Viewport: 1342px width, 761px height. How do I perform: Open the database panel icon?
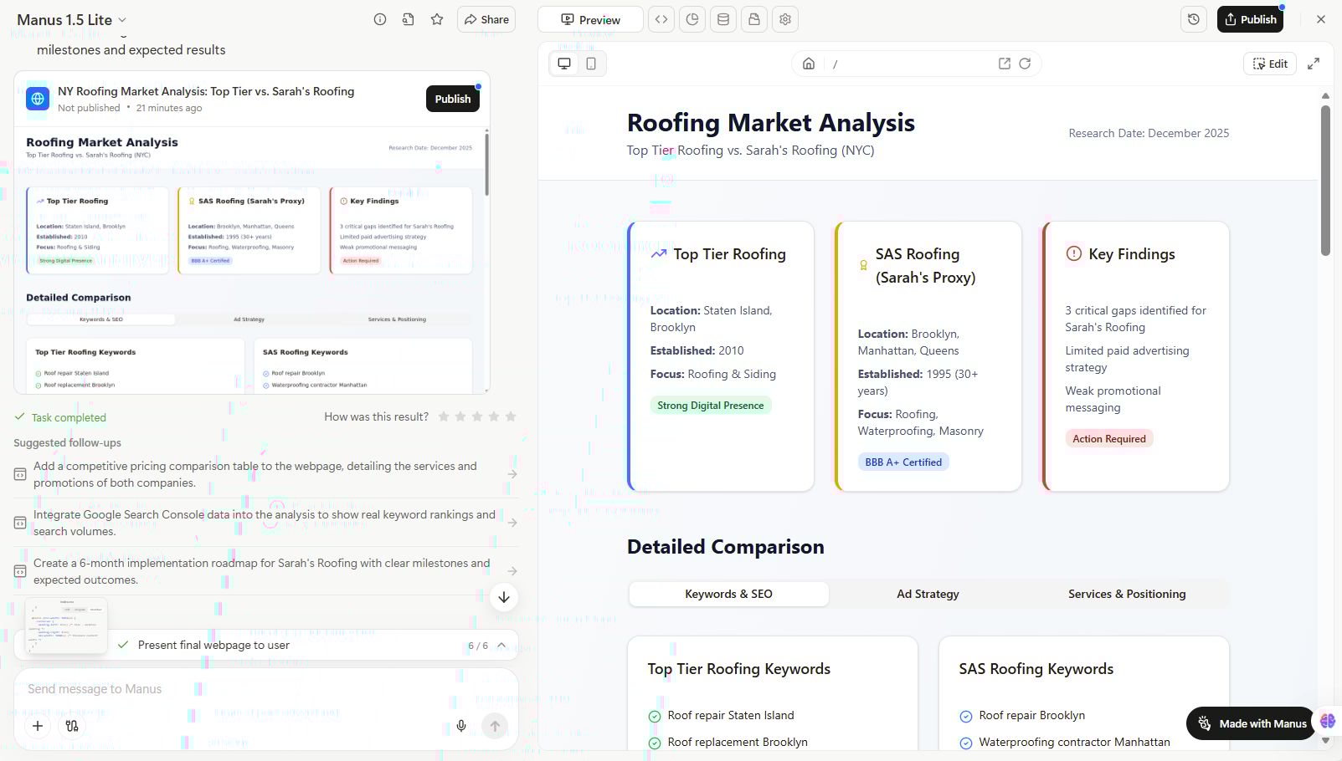click(x=723, y=19)
